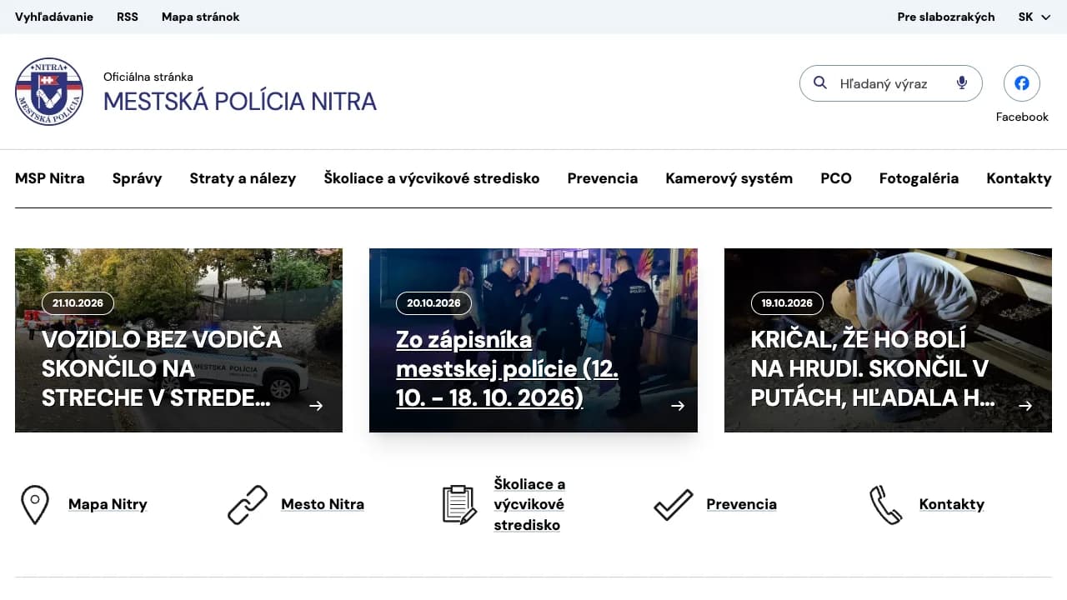Click the Facebook label under the icon
Viewport: 1067px width, 600px height.
1022,117
